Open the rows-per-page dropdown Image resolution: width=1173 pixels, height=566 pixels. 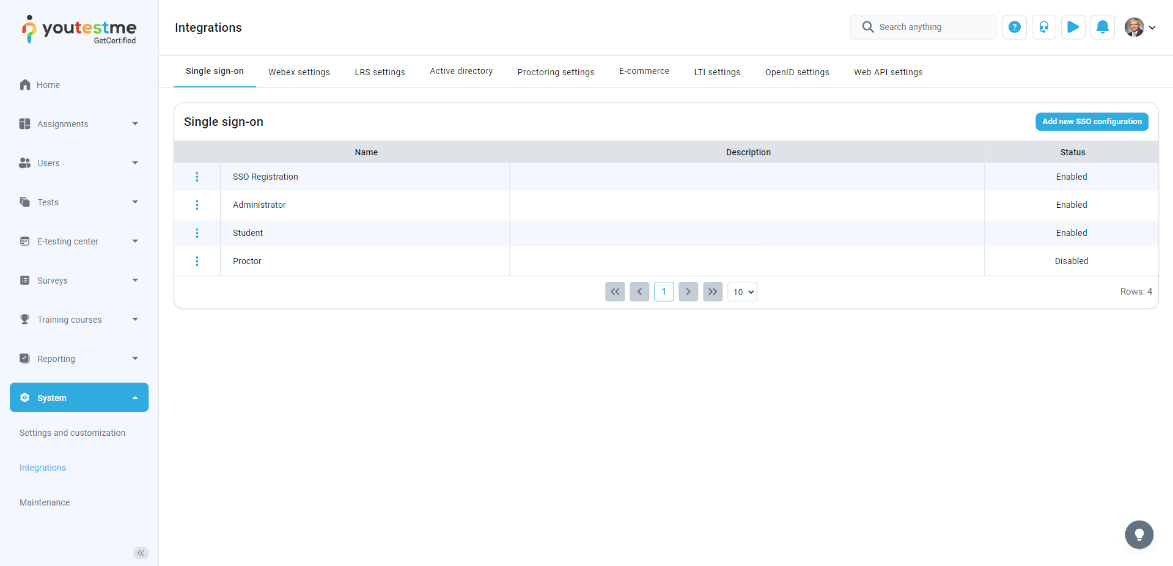tap(742, 292)
